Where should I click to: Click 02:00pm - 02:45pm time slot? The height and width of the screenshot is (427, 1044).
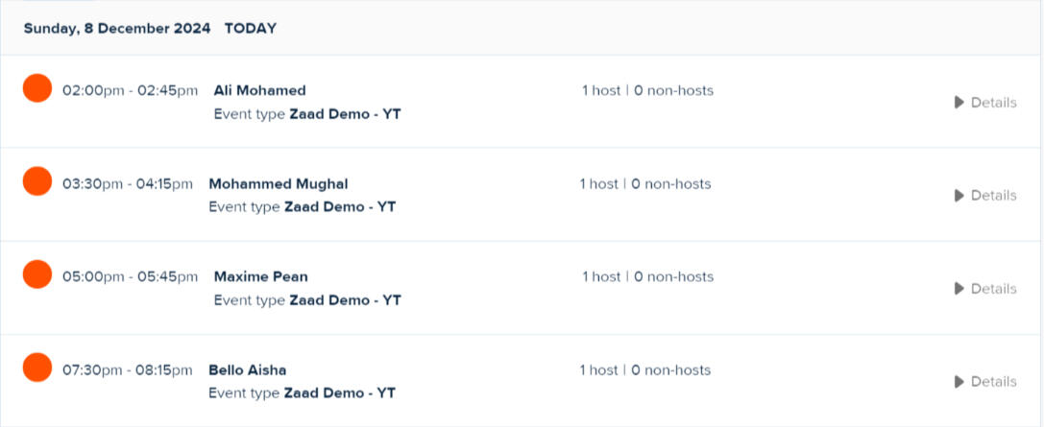click(130, 91)
